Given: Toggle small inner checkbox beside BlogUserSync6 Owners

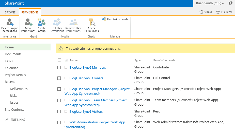Looking at the screenshot, I should pyautogui.click(x=66, y=78).
